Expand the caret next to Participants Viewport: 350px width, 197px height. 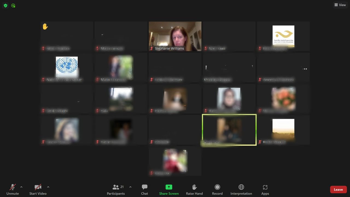(130, 187)
